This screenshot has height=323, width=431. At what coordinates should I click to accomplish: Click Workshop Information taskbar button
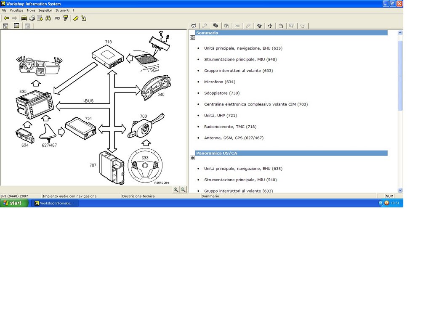(x=55, y=203)
